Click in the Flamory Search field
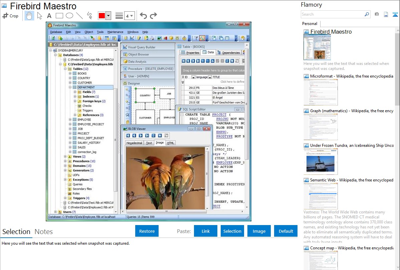The width and height of the screenshot is (400, 270). [332, 14]
